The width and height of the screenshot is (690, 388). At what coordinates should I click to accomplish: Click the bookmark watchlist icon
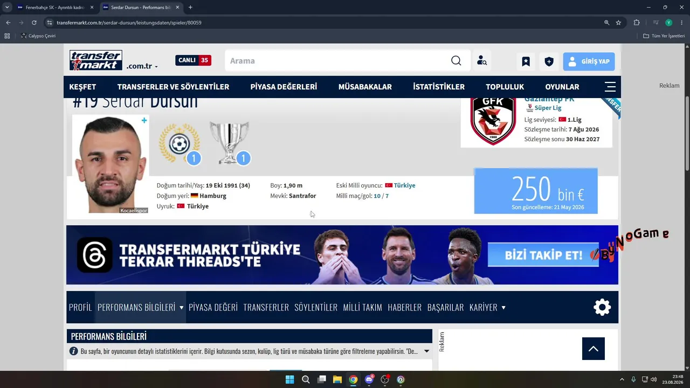(x=526, y=61)
